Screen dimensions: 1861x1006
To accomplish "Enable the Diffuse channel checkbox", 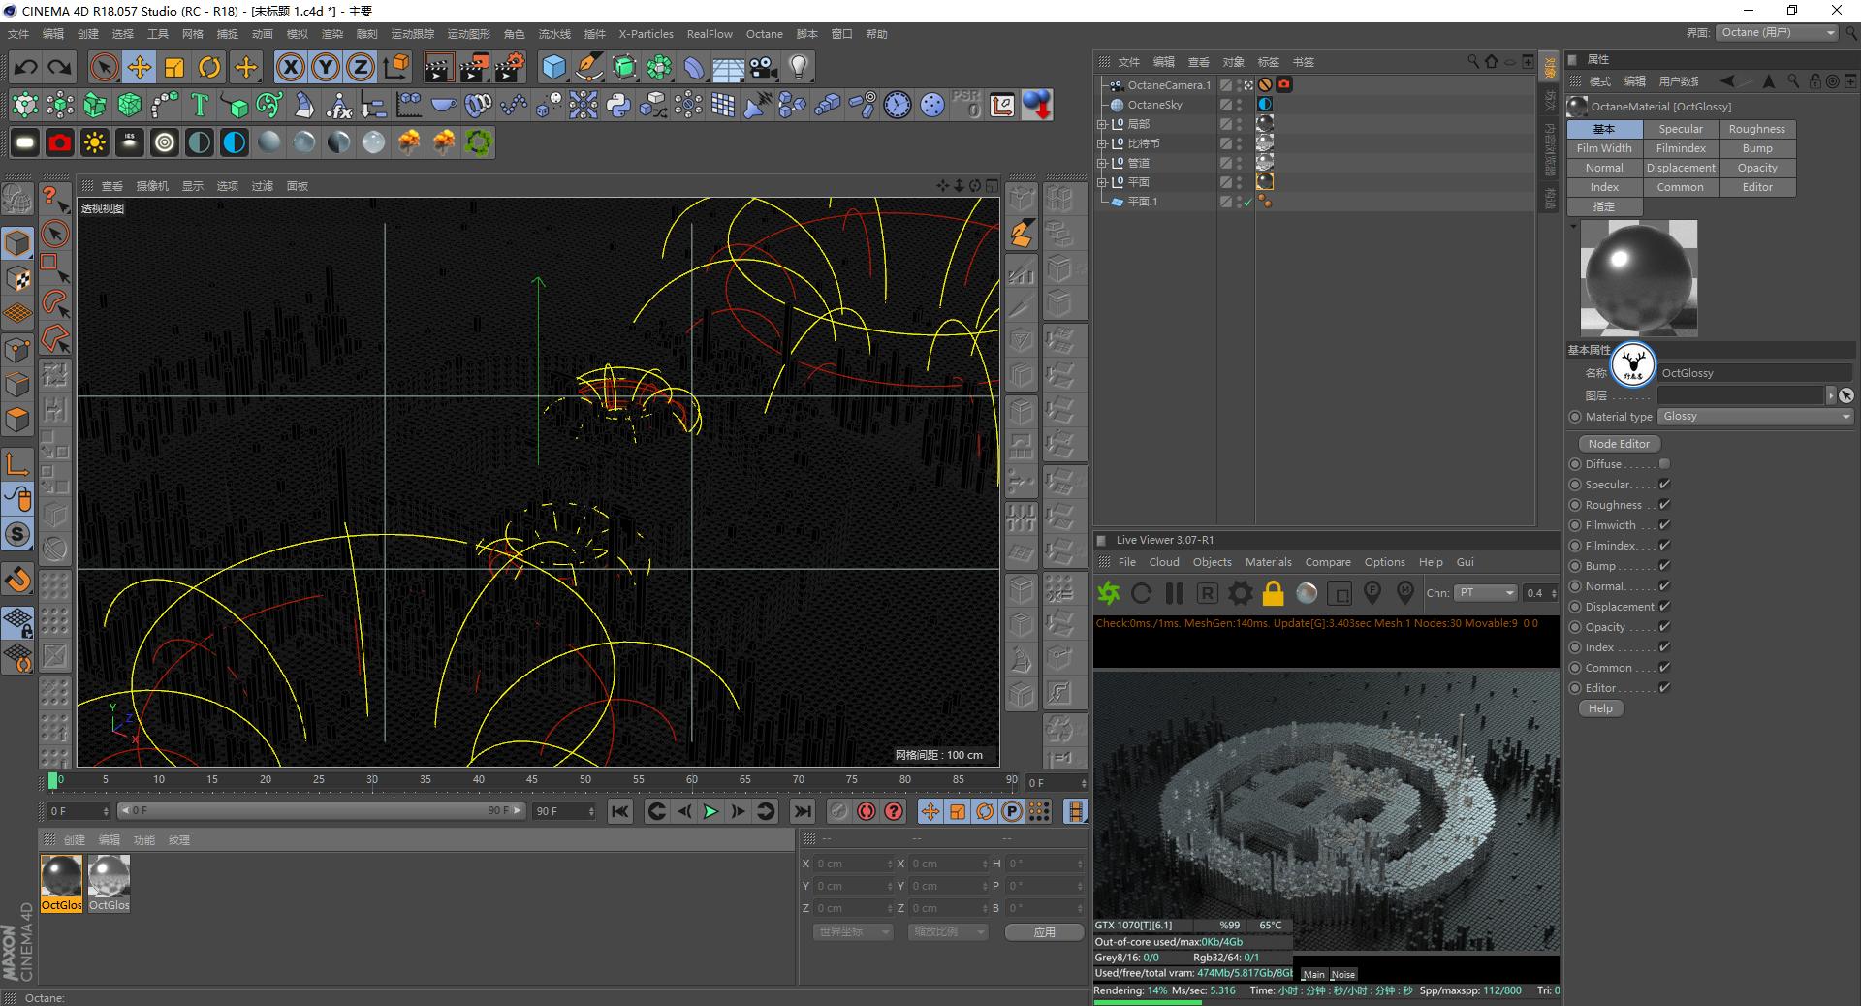I will point(1664,464).
